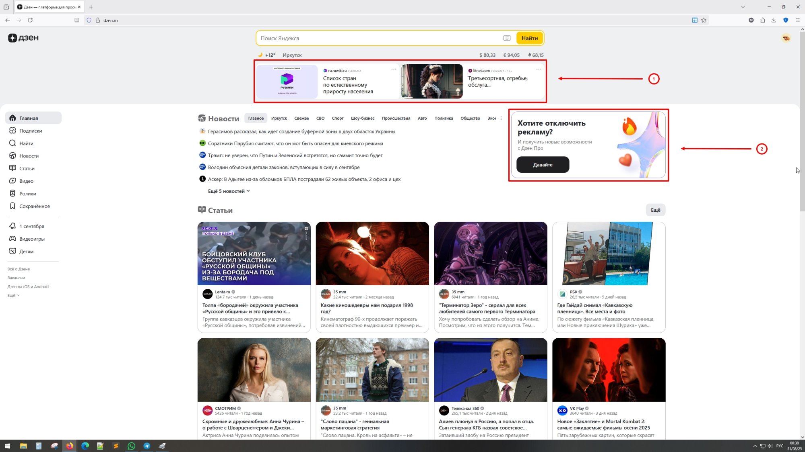The height and width of the screenshot is (452, 805).
Task: Expand Ещё at the sidebar bottom
Action: 12,295
